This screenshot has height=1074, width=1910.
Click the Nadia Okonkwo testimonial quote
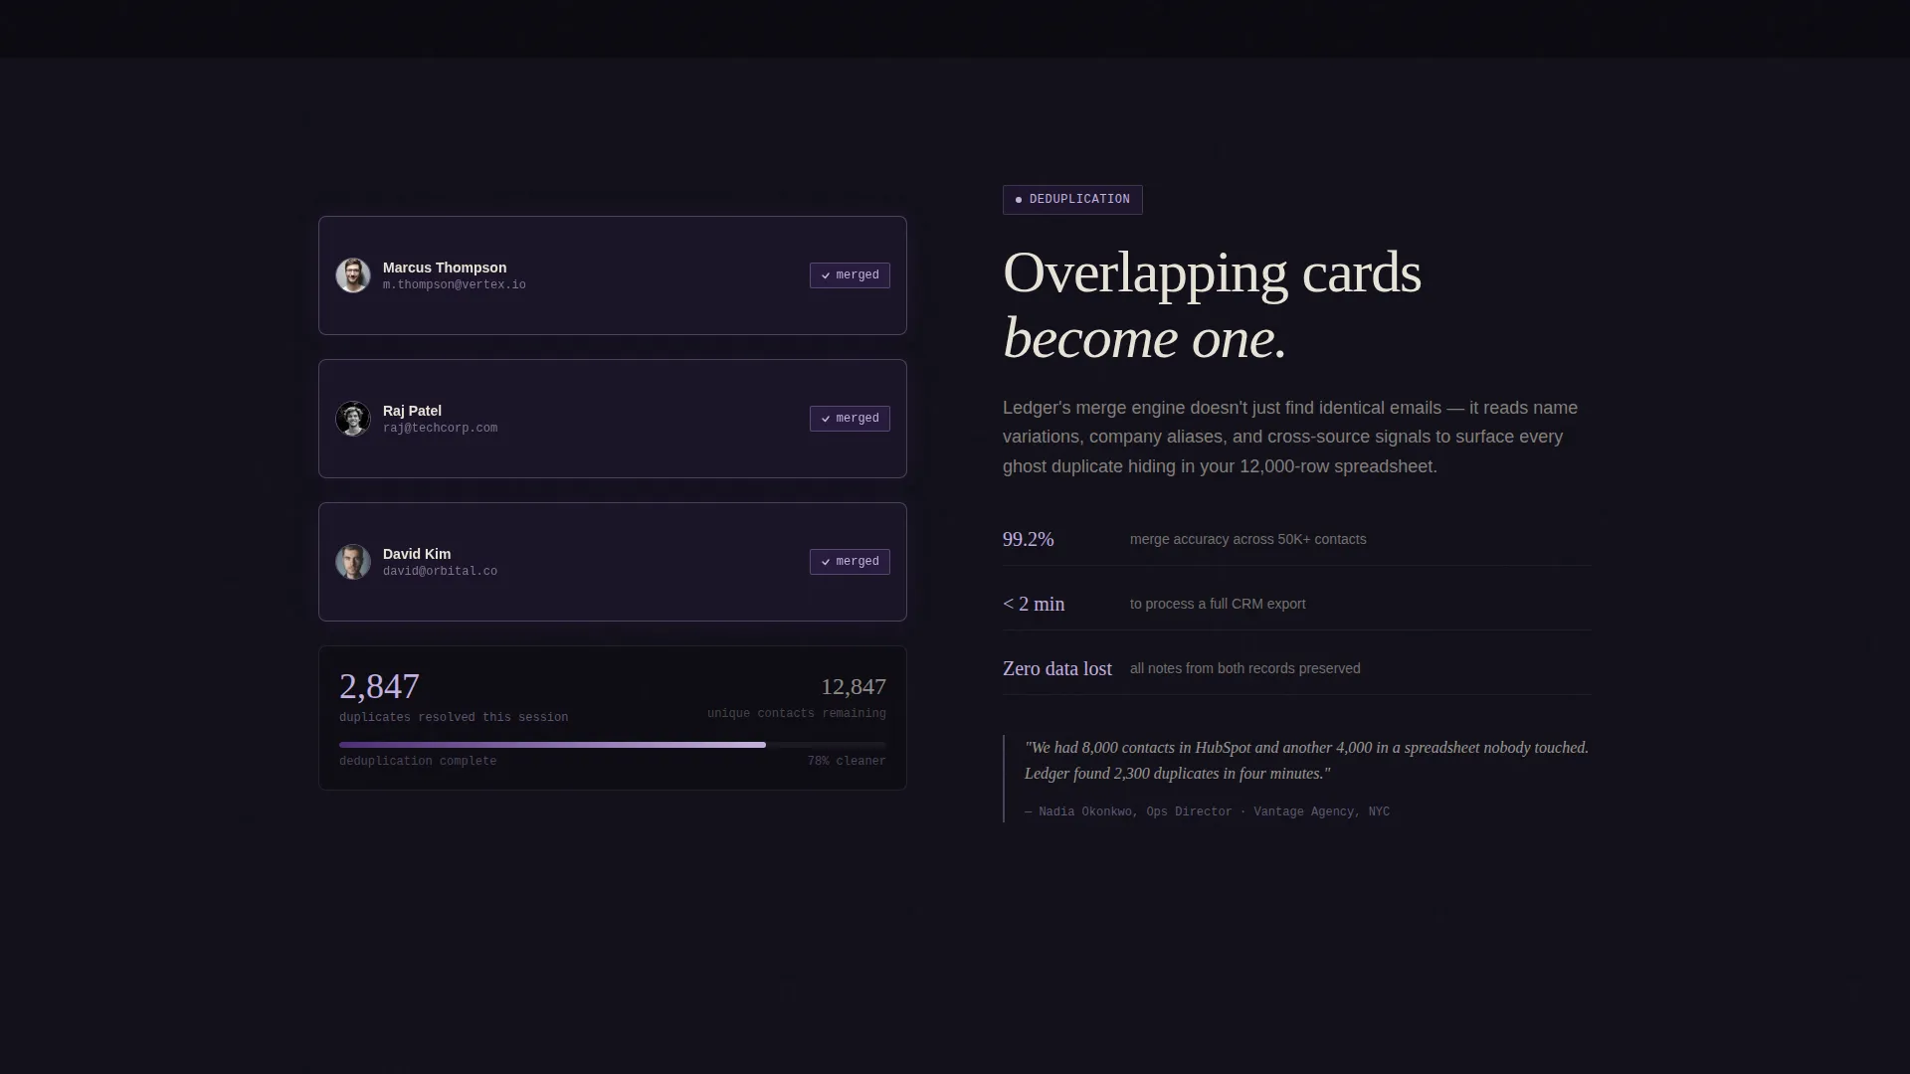click(x=1306, y=761)
